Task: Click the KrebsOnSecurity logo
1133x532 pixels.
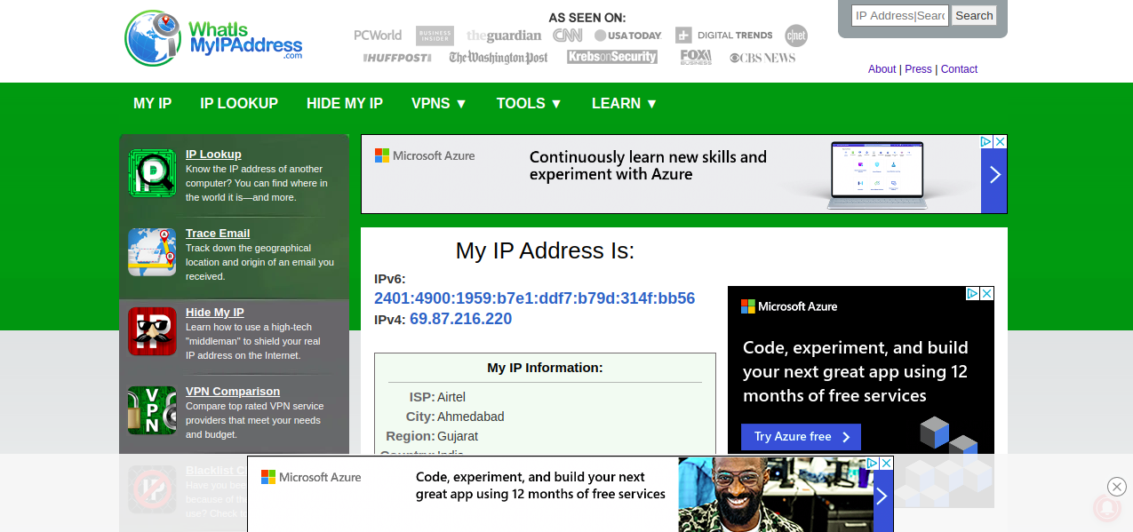Action: pyautogui.click(x=612, y=58)
